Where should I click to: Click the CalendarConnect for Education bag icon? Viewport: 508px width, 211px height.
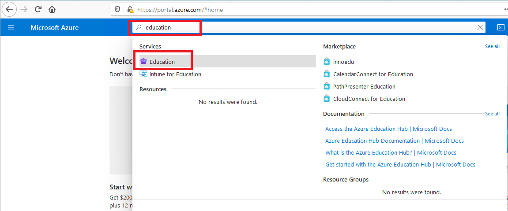[x=327, y=74]
